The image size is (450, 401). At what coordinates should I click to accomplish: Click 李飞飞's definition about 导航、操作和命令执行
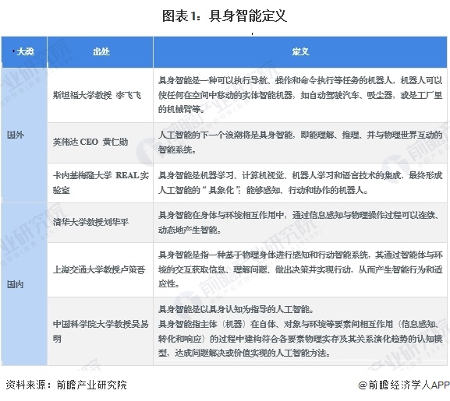tap(300, 95)
